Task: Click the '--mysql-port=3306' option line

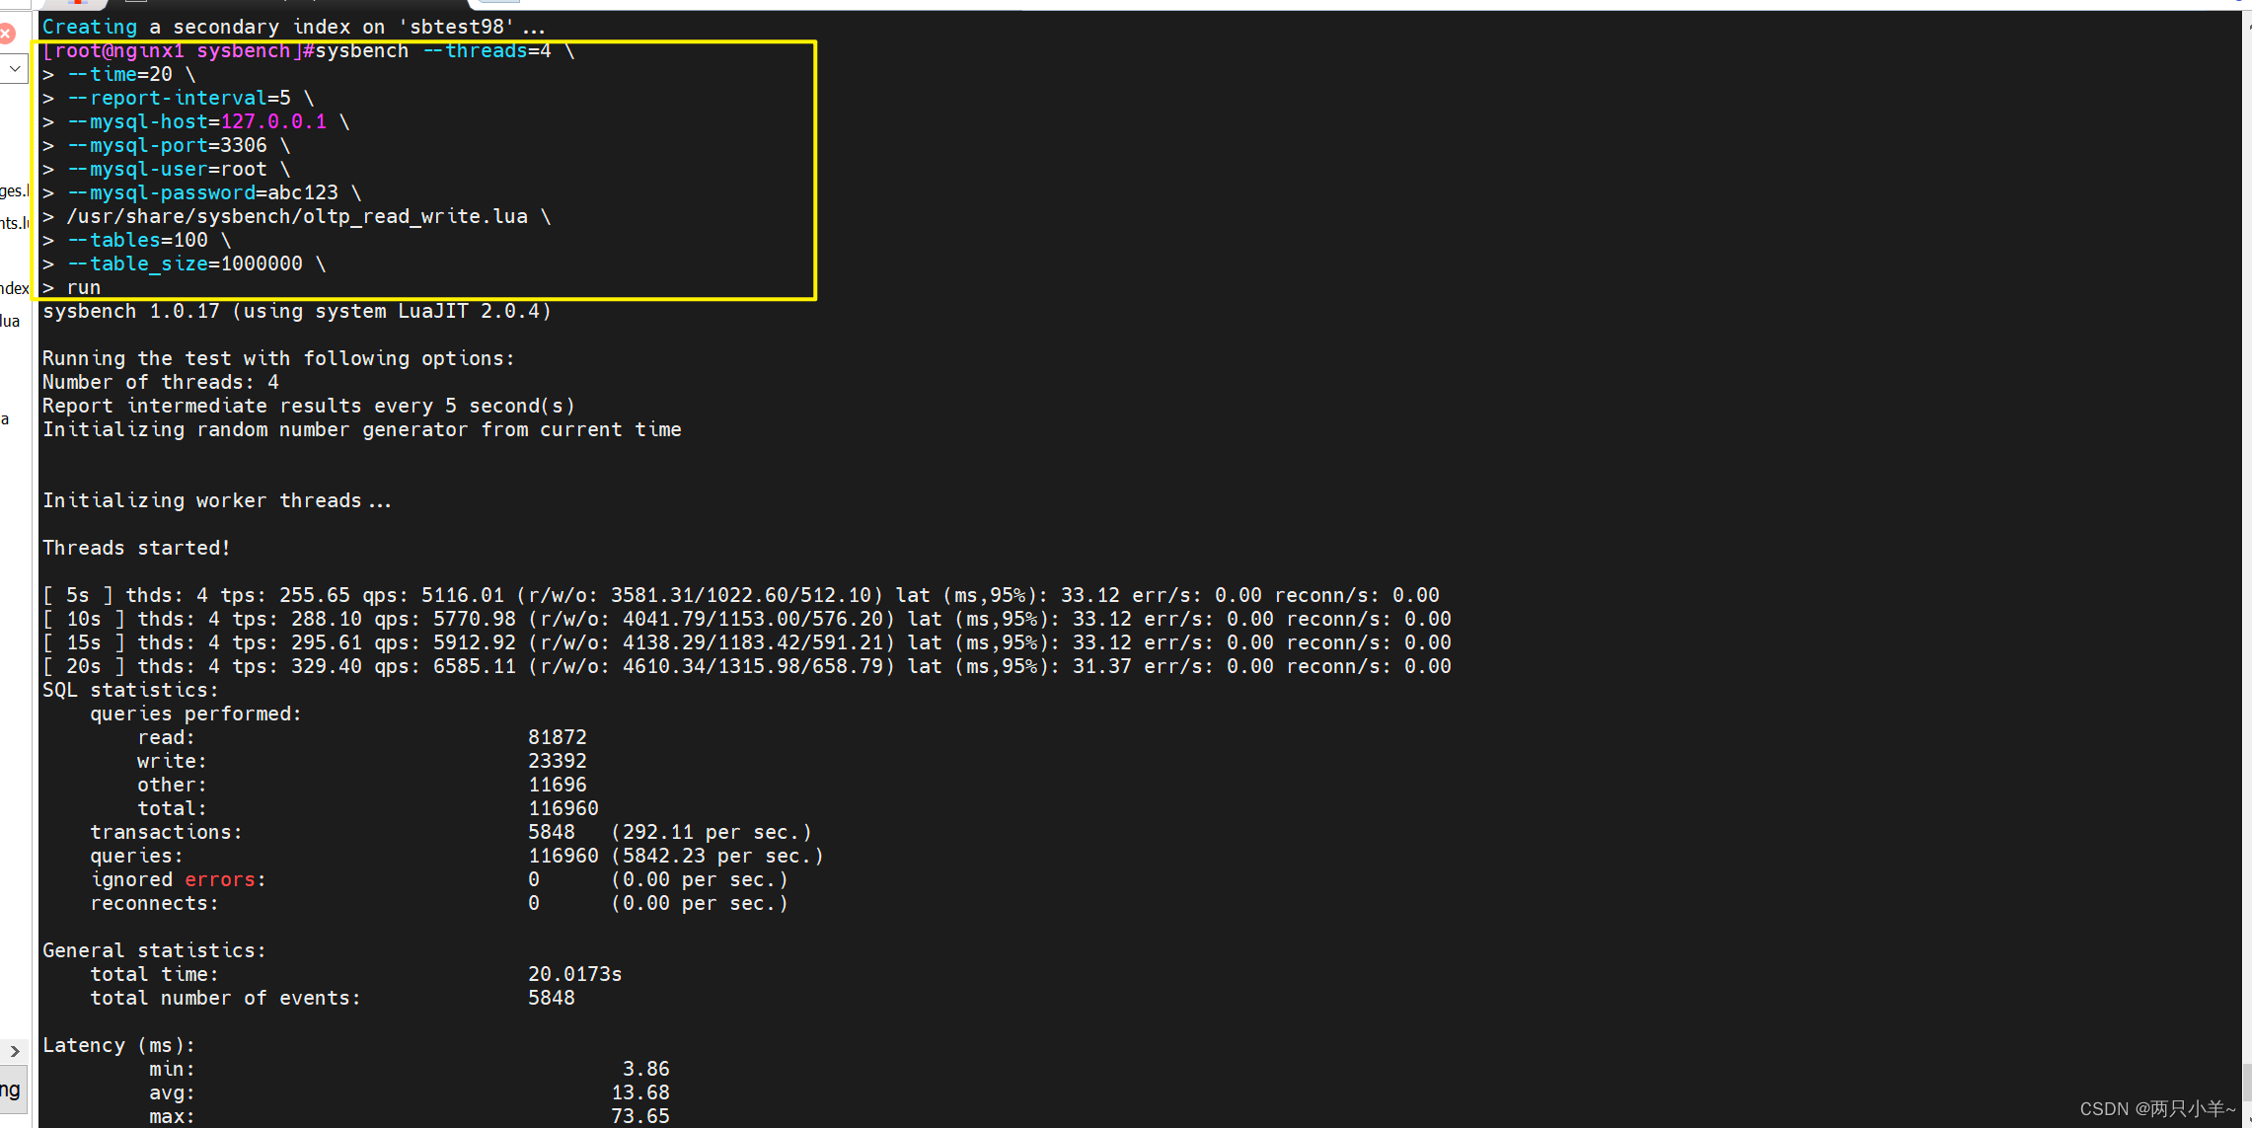Action: click(x=167, y=145)
